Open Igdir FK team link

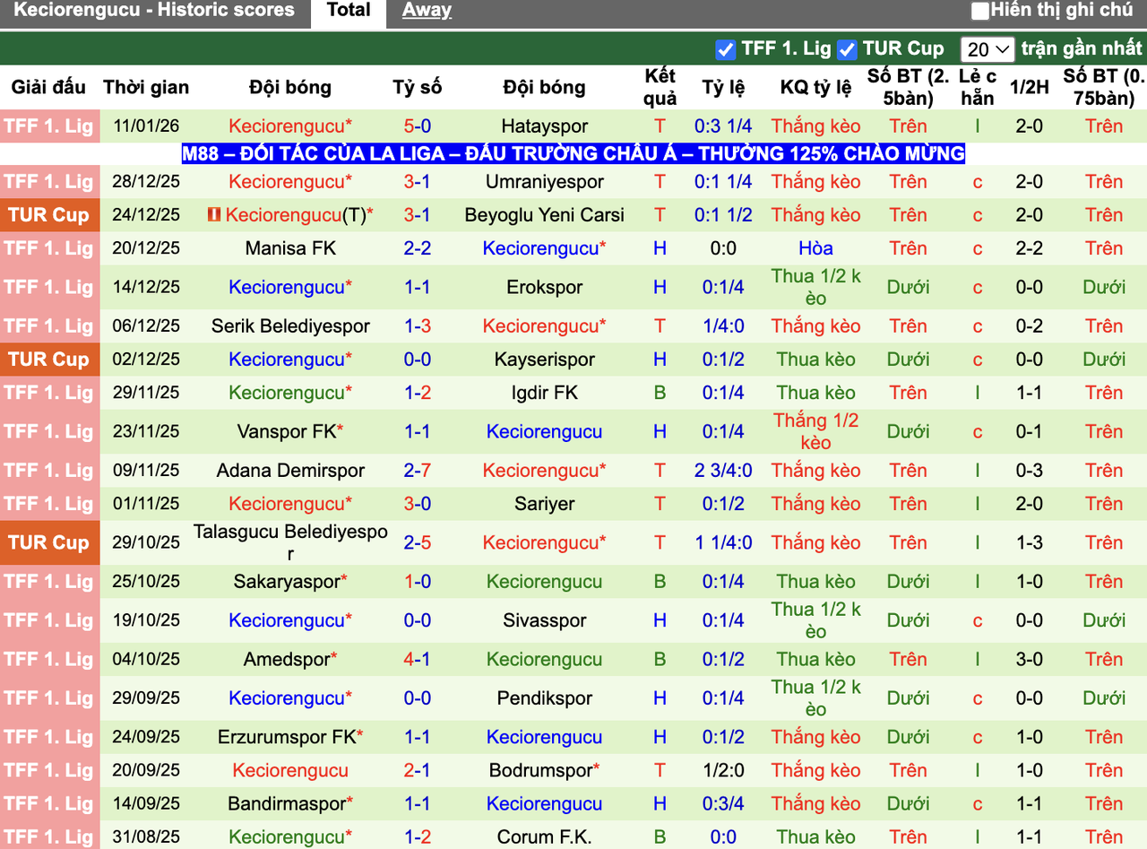coord(544,393)
